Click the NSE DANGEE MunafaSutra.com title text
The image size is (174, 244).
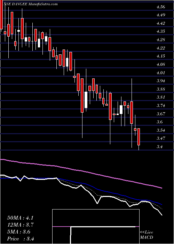point(30,4)
